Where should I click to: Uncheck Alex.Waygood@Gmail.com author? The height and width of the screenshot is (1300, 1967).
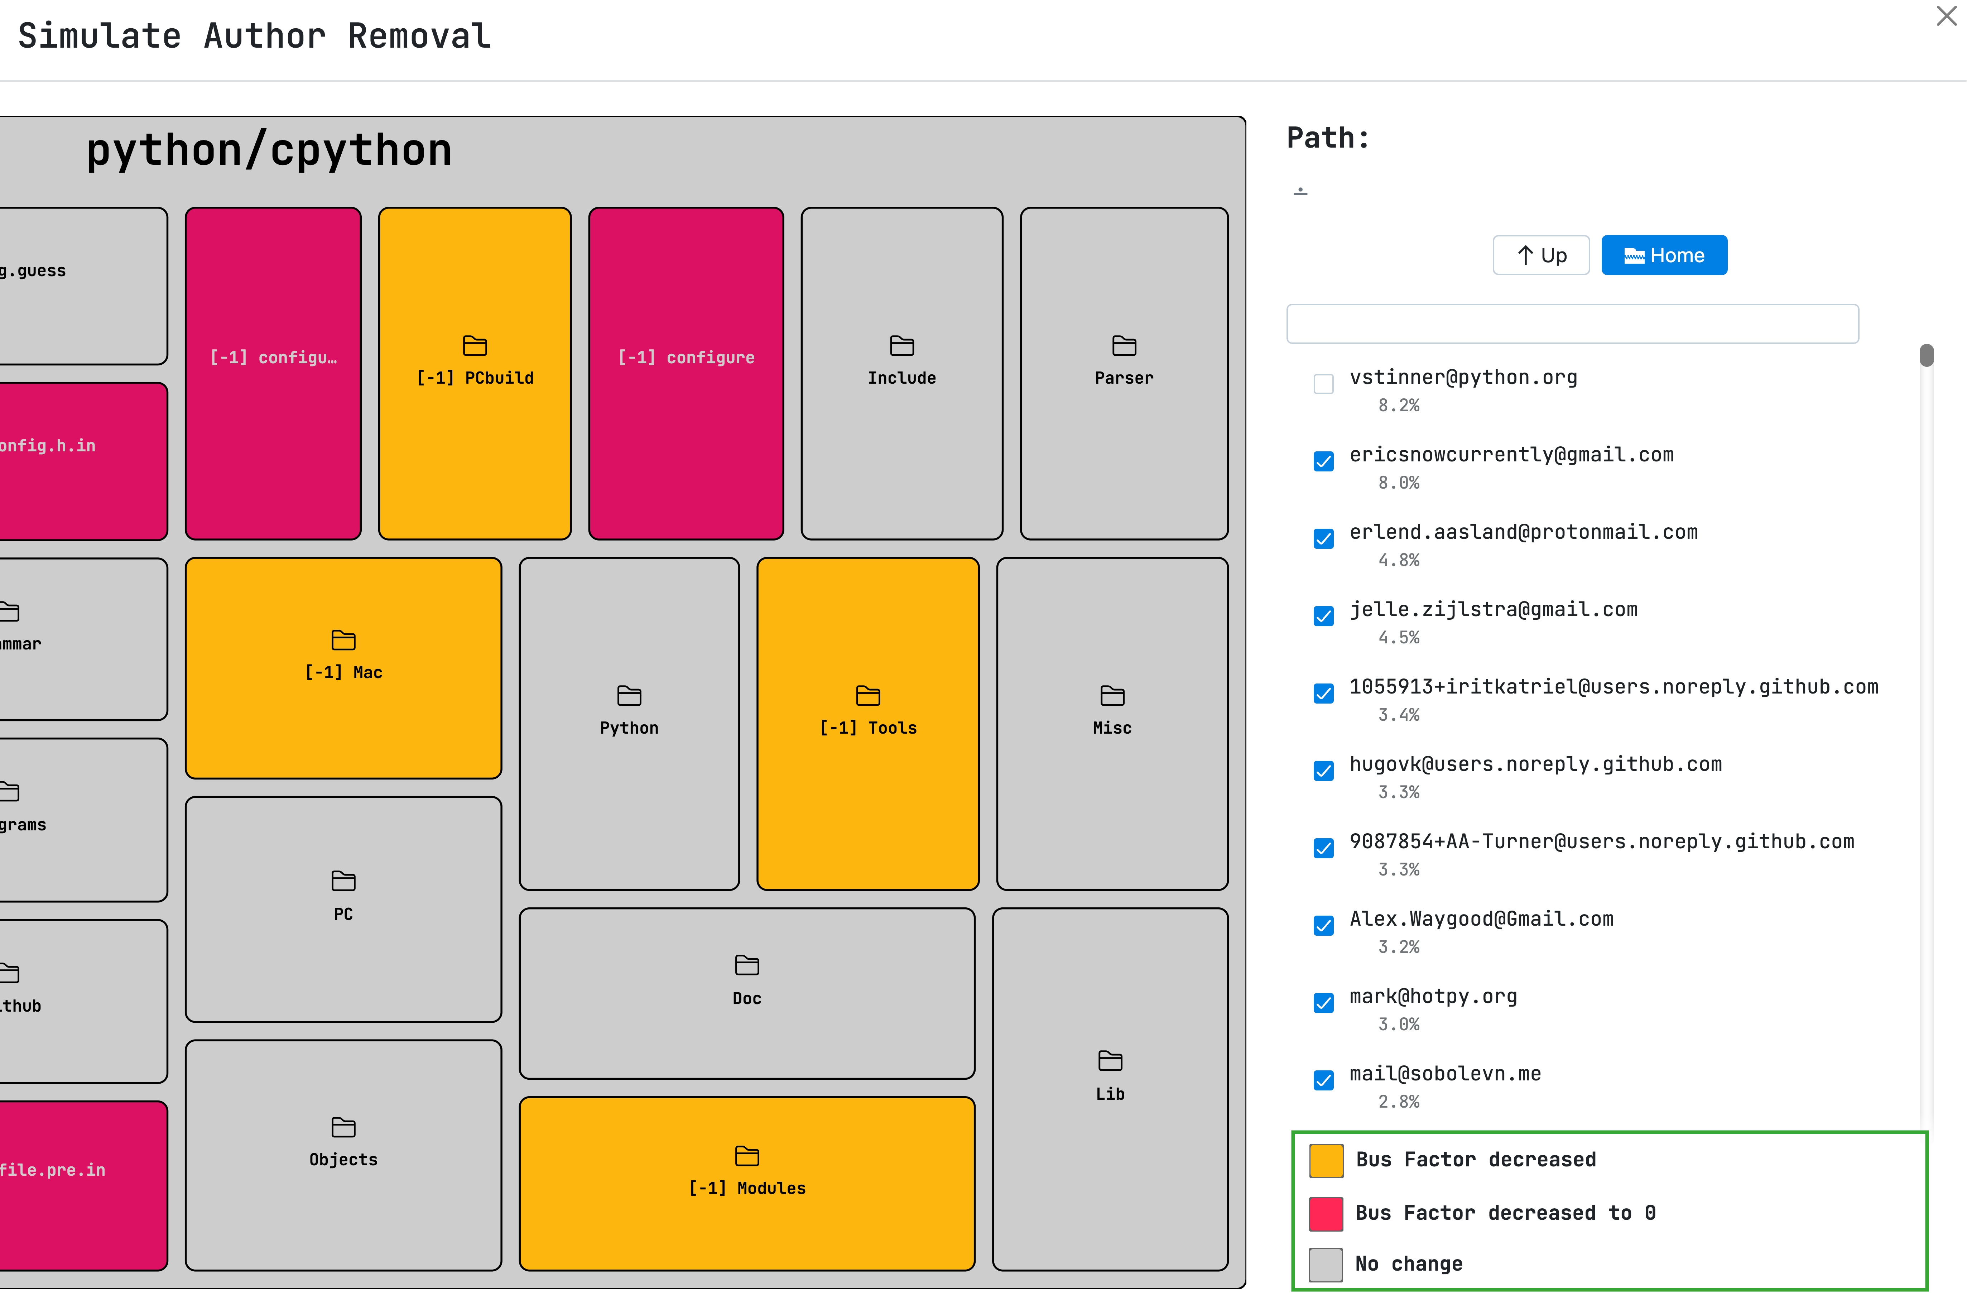[x=1324, y=925]
